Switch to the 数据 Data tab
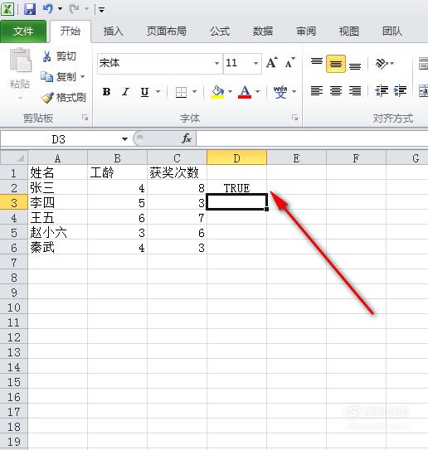 (263, 31)
